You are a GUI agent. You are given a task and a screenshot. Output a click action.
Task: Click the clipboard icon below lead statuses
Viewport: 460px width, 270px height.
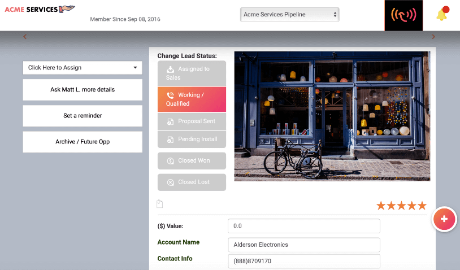pos(159,204)
